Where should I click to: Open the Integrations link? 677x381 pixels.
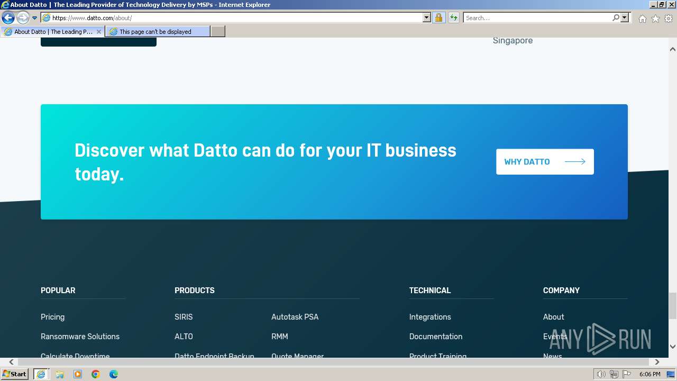(x=430, y=317)
